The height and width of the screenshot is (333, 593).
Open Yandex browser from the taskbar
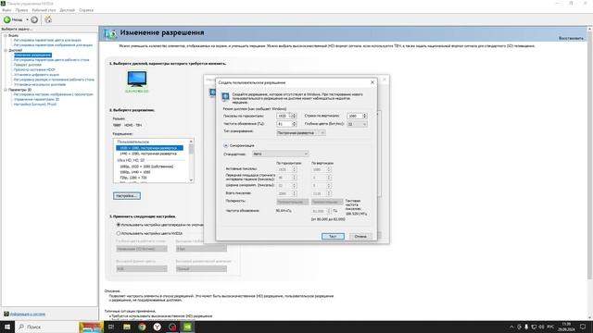coord(157,327)
